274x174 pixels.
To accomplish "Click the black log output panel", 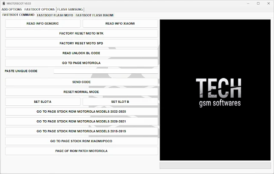I will (x=215, y=90).
